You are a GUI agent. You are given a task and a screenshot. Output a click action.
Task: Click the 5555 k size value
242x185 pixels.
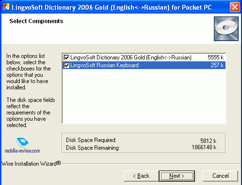pyautogui.click(x=215, y=57)
